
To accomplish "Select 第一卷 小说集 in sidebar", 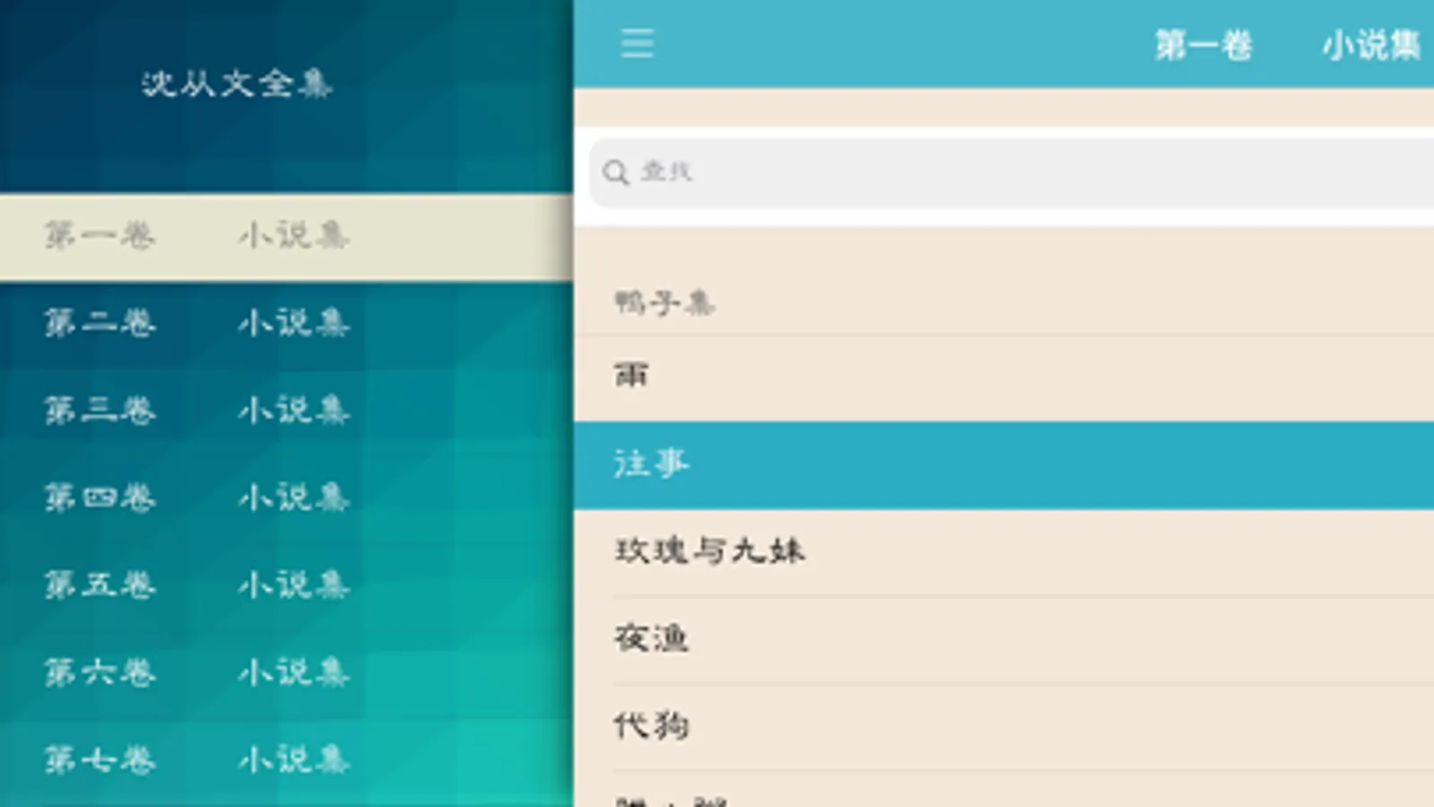I will (x=286, y=236).
